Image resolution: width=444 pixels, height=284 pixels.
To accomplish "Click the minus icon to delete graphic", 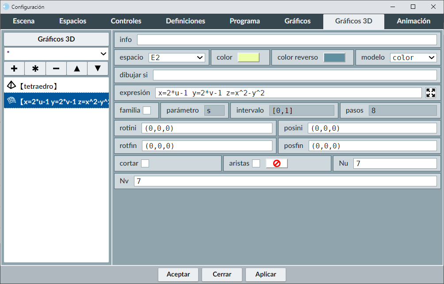I will point(56,68).
